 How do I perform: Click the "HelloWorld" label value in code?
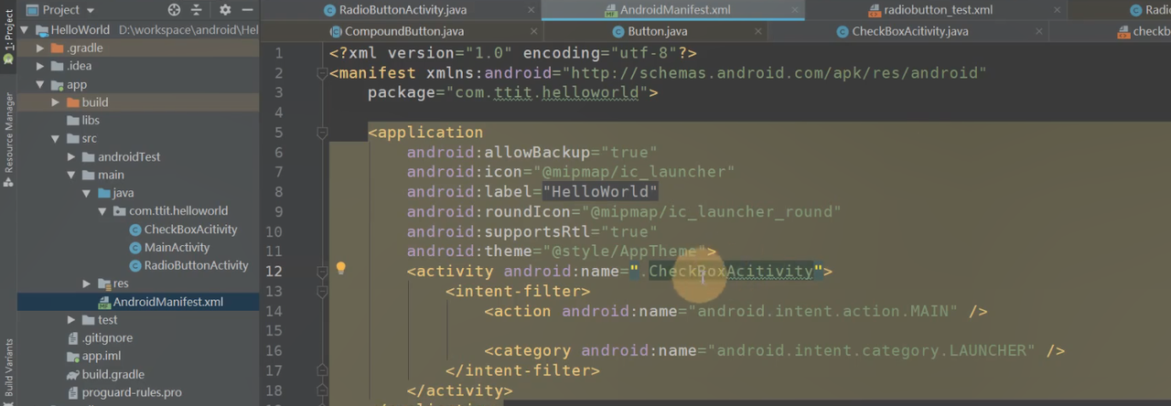[x=600, y=192]
